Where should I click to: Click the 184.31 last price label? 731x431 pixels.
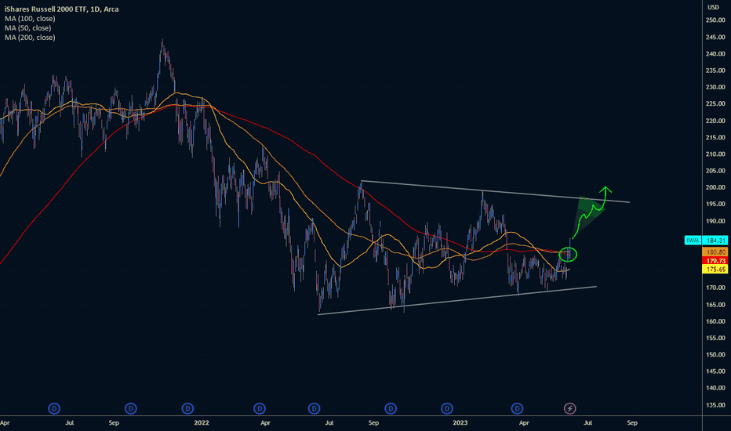coord(715,241)
